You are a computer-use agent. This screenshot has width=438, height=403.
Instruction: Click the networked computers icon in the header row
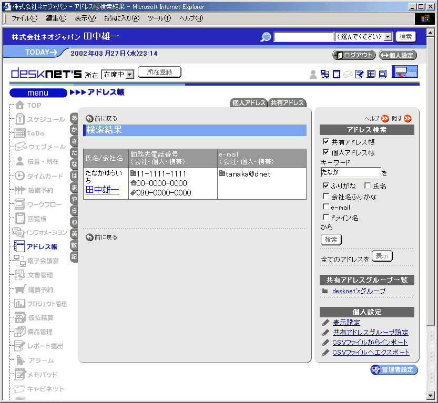point(324,74)
